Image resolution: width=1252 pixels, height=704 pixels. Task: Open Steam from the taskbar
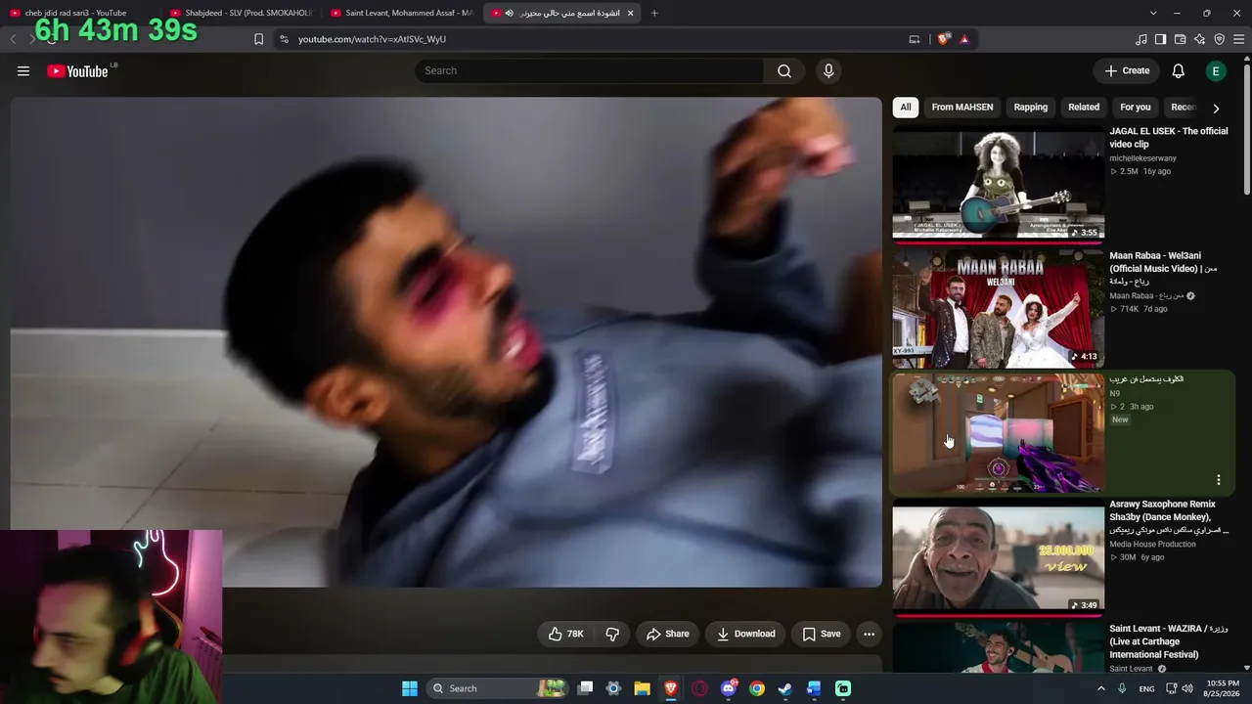coord(784,688)
